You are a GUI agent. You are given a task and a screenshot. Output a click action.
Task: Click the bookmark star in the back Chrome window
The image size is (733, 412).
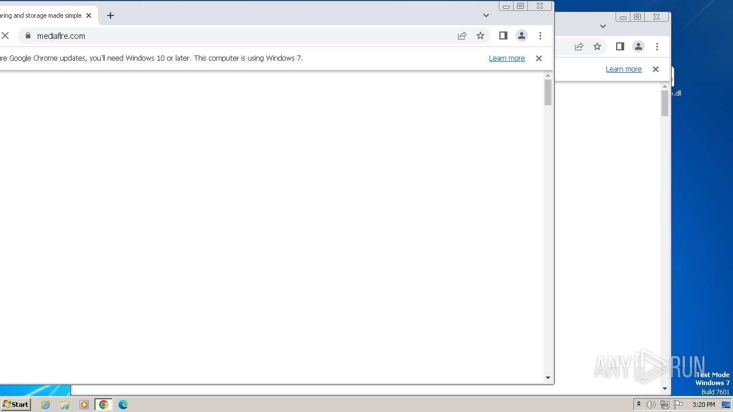pos(597,46)
